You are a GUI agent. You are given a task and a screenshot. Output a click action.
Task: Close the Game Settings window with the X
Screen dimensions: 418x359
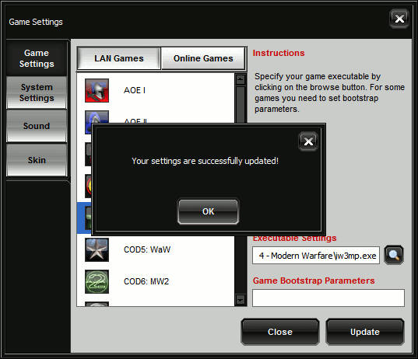tap(399, 19)
